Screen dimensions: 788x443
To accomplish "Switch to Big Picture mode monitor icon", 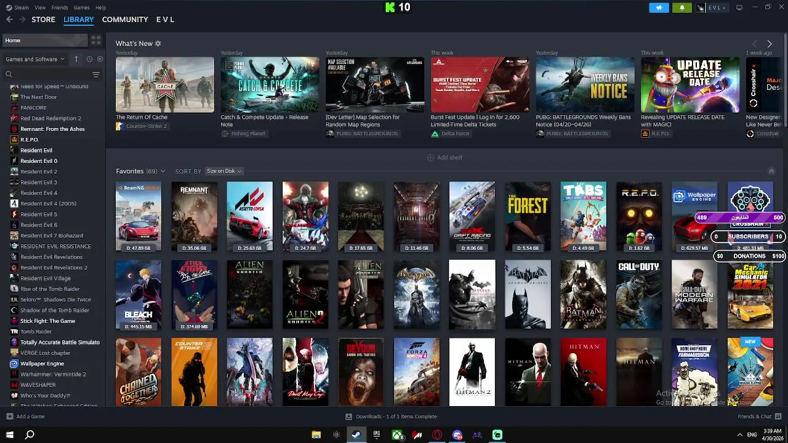I will click(x=739, y=7).
